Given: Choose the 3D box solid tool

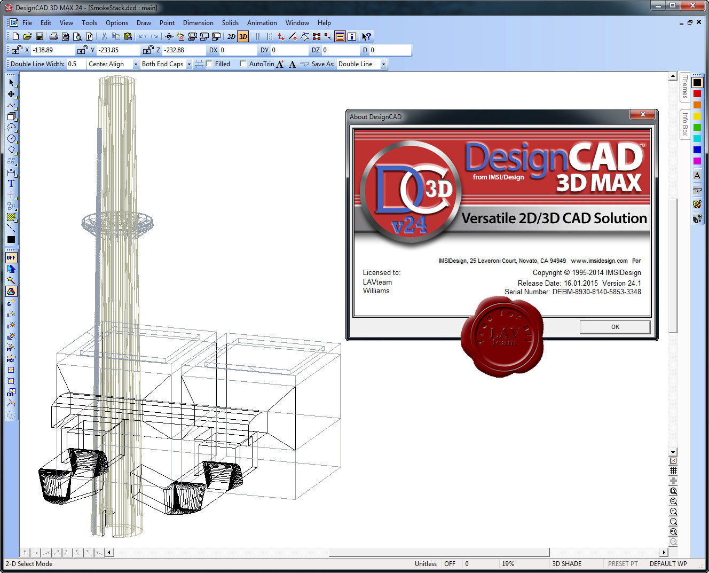Looking at the screenshot, I should [x=11, y=116].
